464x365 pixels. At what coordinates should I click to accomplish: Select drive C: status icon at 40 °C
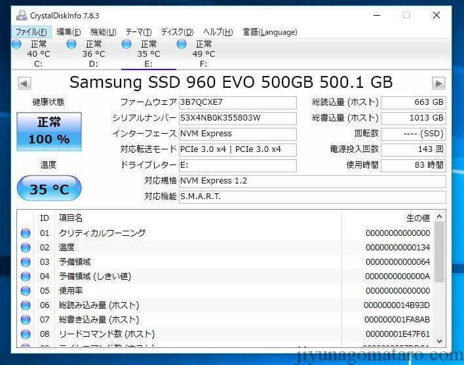click(17, 45)
